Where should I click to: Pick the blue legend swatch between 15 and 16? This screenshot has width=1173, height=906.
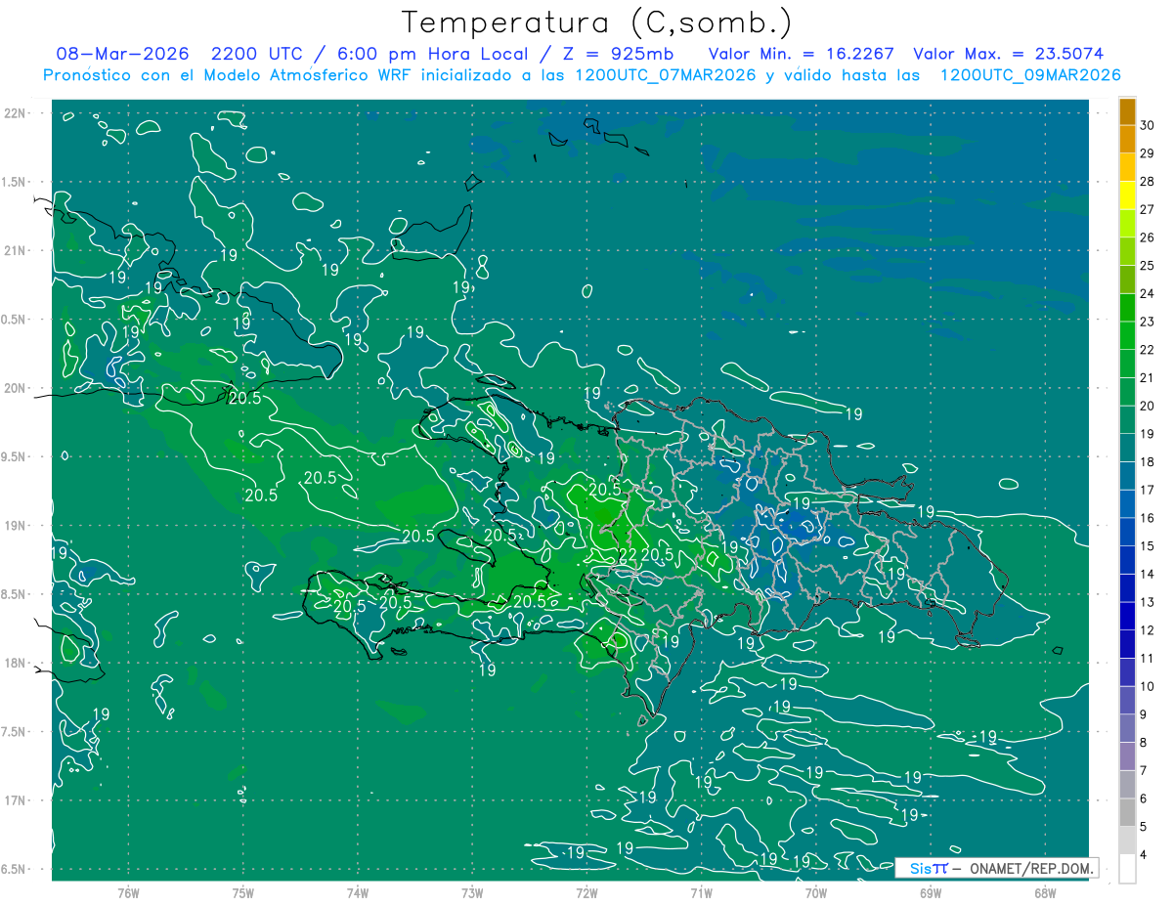1127,532
